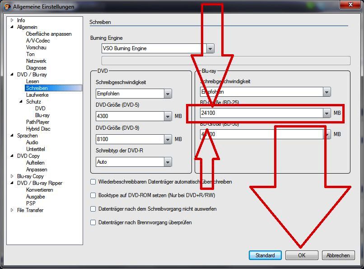Click the Abbrechen button
The height and width of the screenshot is (269, 364).
point(338,255)
